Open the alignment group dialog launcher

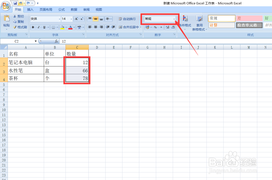[141, 35]
